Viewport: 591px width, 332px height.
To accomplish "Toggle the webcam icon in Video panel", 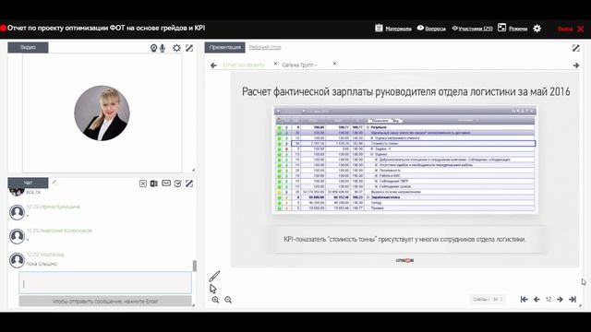I will pos(153,48).
